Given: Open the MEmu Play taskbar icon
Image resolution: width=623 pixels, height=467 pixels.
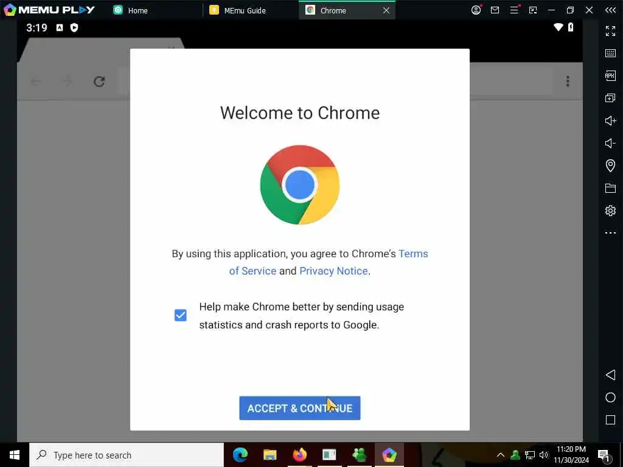Looking at the screenshot, I should click(x=389, y=455).
